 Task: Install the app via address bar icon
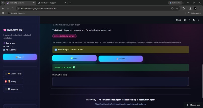pos(172,8)
